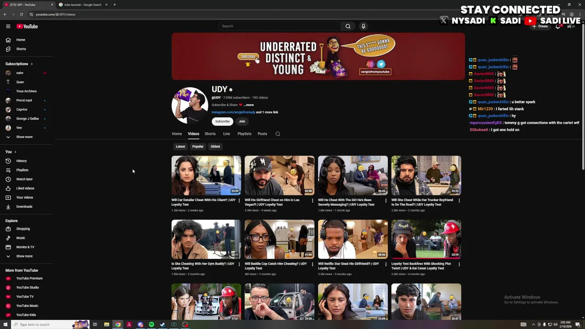The image size is (585, 329).
Task: Open Playlists in the sidebar
Action: tap(26, 170)
